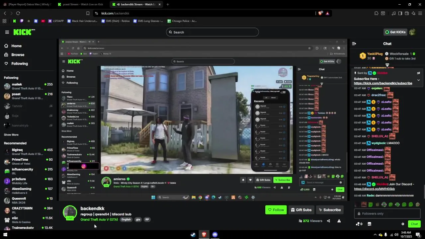Viewport: 425px width, 239px height.
Task: Open chat settings gear
Action: click(x=403, y=224)
